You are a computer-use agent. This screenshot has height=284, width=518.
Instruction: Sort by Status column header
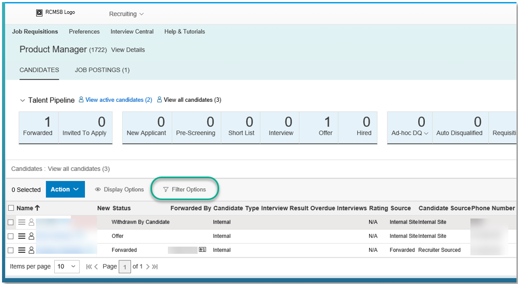122,208
